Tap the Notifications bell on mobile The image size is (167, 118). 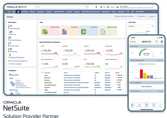click(x=139, y=105)
